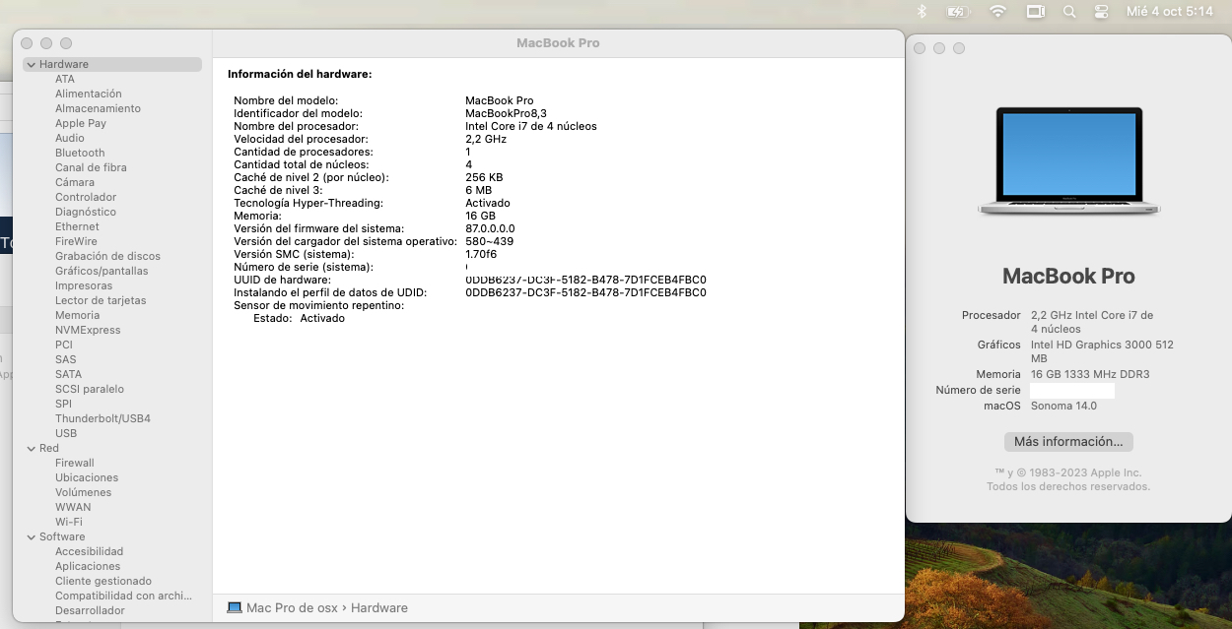Image resolution: width=1232 pixels, height=629 pixels.
Task: Collapse the Software section in sidebar
Action: (31, 536)
